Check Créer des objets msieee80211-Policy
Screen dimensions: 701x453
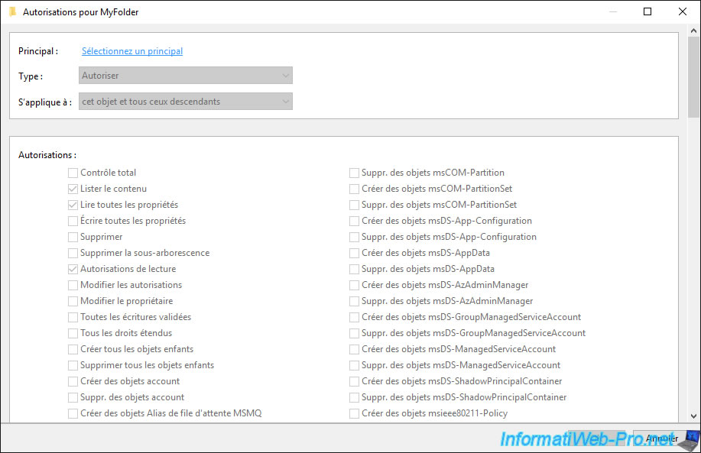(354, 413)
